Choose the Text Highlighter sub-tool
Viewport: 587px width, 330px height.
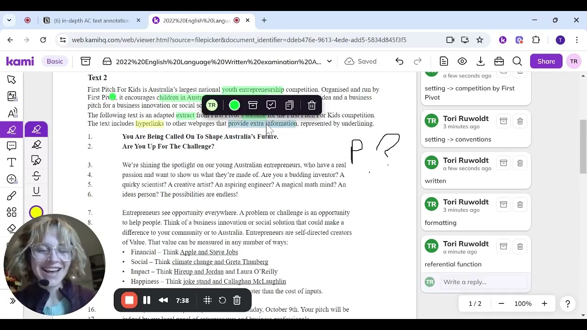36,130
